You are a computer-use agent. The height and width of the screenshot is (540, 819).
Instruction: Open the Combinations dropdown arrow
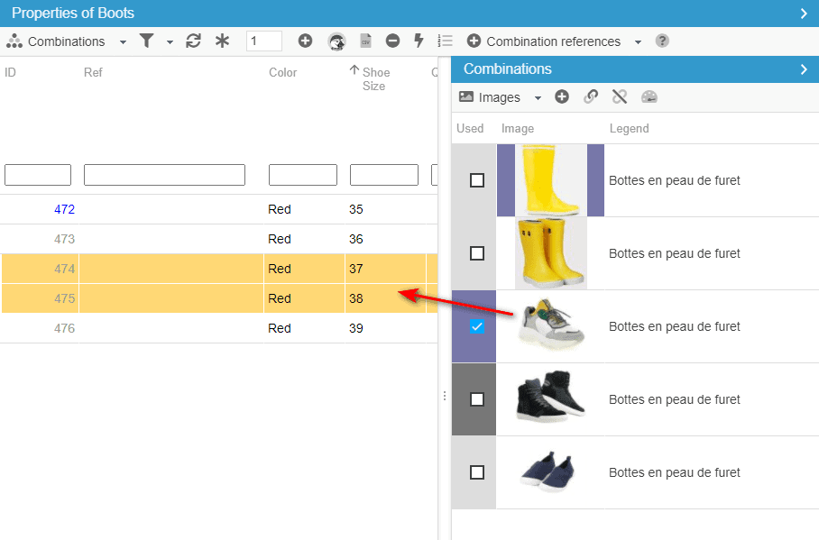123,42
